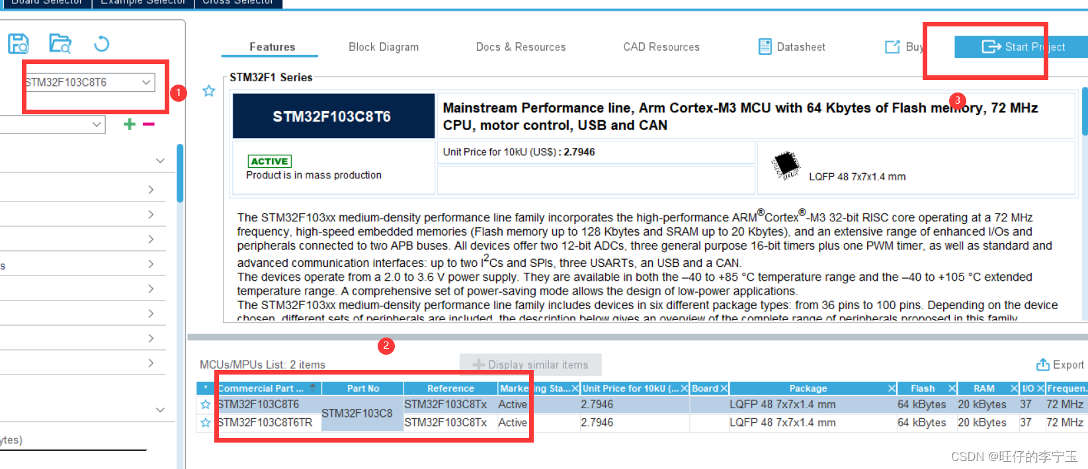Click the star column header in MCU list

coord(206,388)
